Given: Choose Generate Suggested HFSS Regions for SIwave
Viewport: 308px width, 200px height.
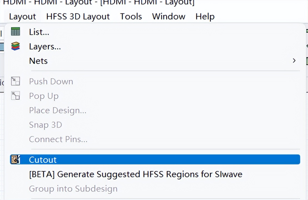Looking at the screenshot, I should click(x=136, y=174).
